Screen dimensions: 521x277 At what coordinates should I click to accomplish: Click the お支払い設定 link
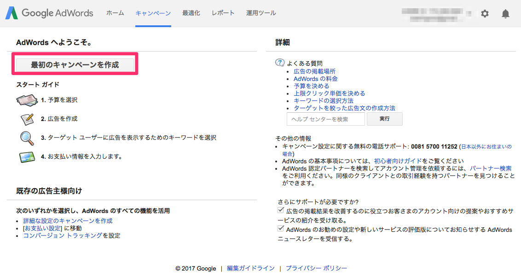(43, 228)
